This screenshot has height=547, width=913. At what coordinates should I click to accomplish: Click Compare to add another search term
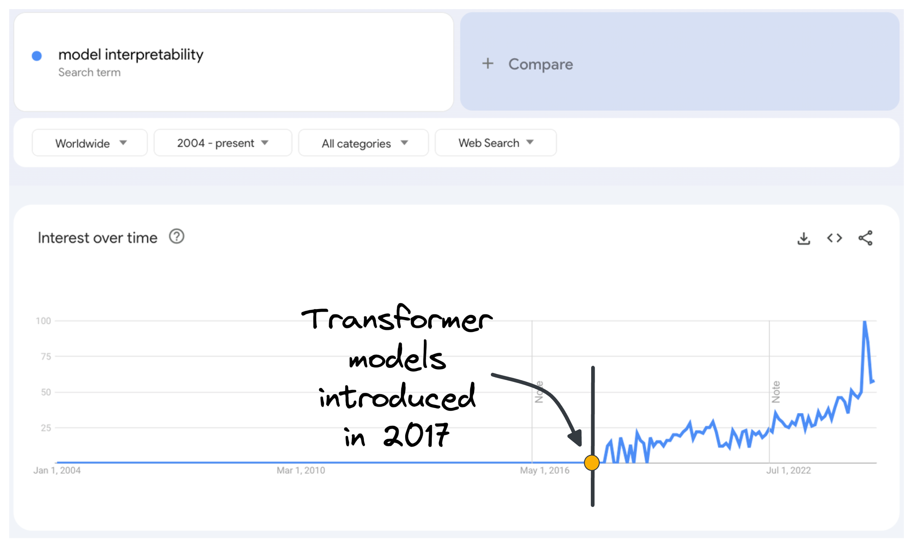540,64
